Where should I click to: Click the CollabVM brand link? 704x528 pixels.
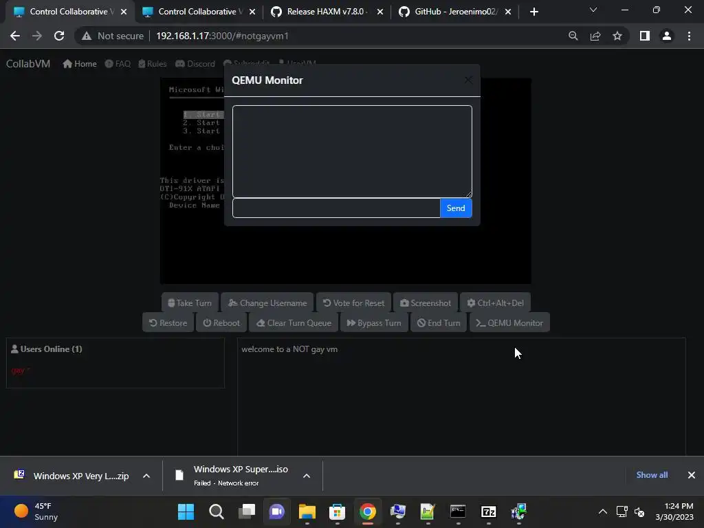(27, 64)
